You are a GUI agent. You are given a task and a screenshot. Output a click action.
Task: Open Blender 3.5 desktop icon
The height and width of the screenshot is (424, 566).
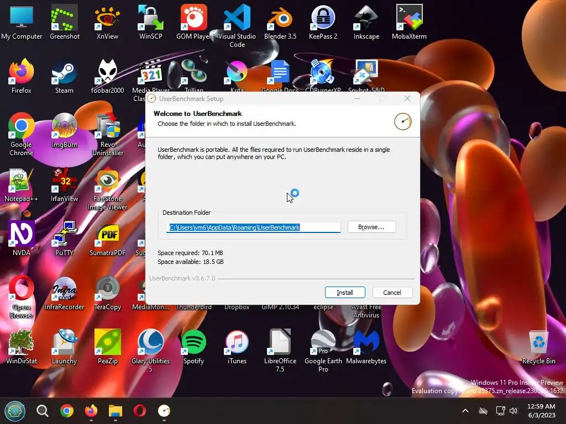[x=280, y=22]
